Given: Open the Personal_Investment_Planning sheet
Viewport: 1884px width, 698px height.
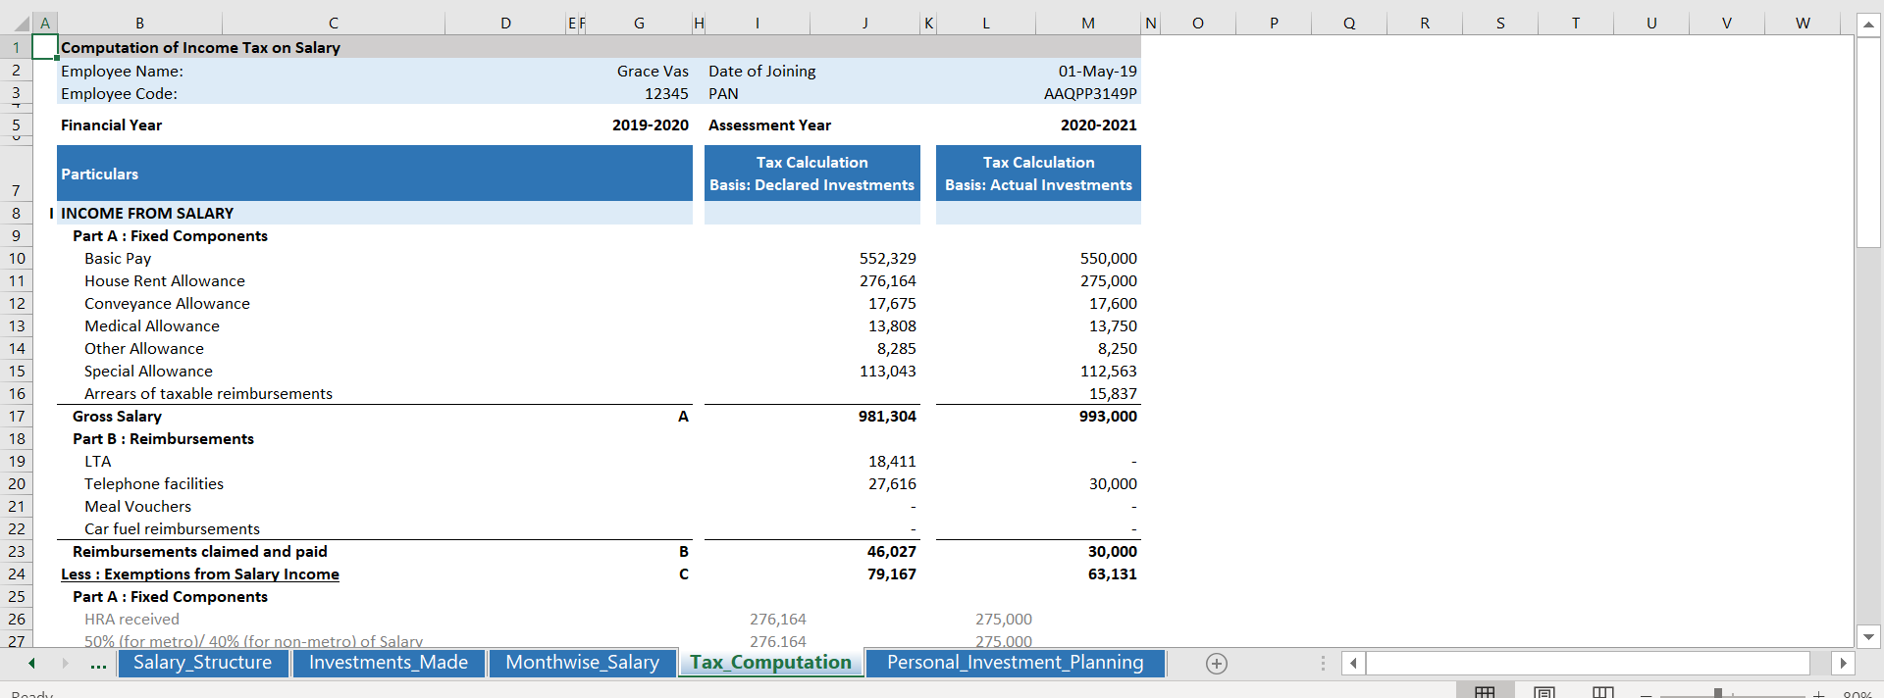Looking at the screenshot, I should 1016,663.
